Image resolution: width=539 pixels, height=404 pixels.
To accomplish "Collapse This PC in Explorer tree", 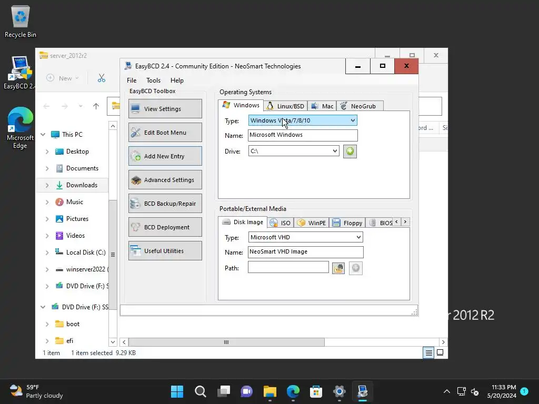I will tap(43, 134).
